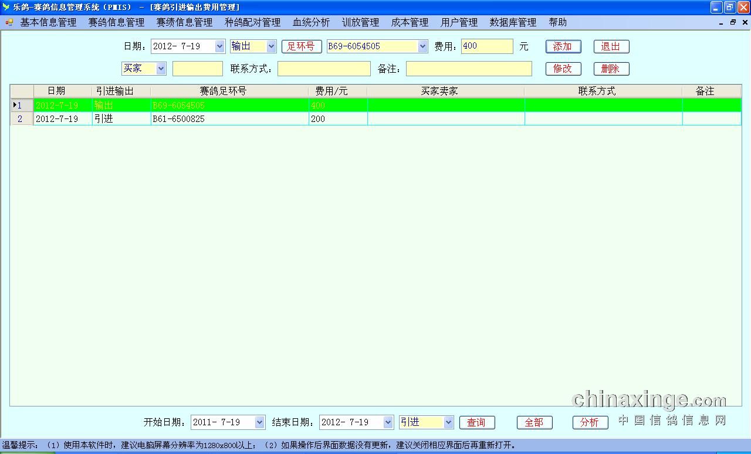Select row header 1 in the table
The width and height of the screenshot is (751, 454).
(x=22, y=105)
